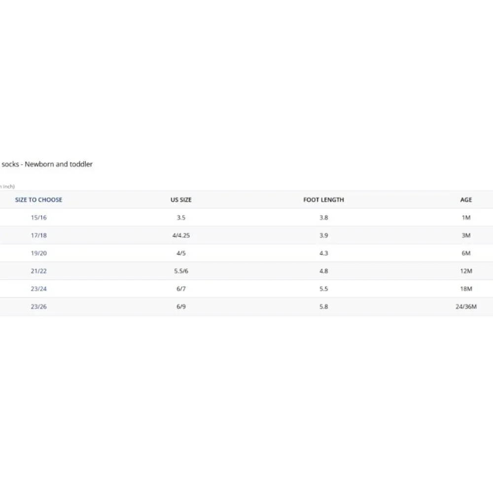Click the Newborn and toddler socks heading

46,164
